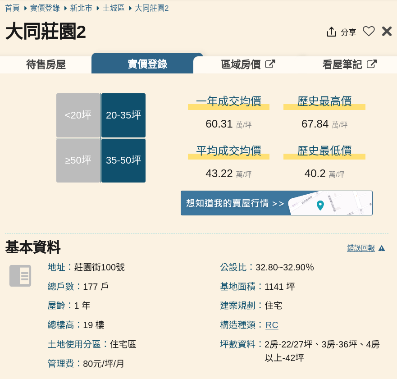
Task: Open the RC construction type link
Action: click(272, 325)
